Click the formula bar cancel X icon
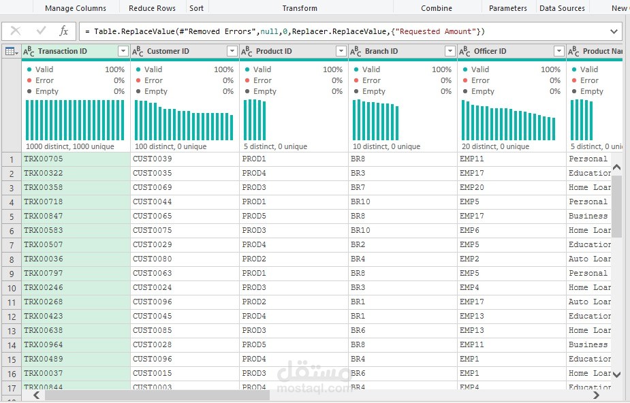This screenshot has height=403, width=630. pyautogui.click(x=16, y=31)
